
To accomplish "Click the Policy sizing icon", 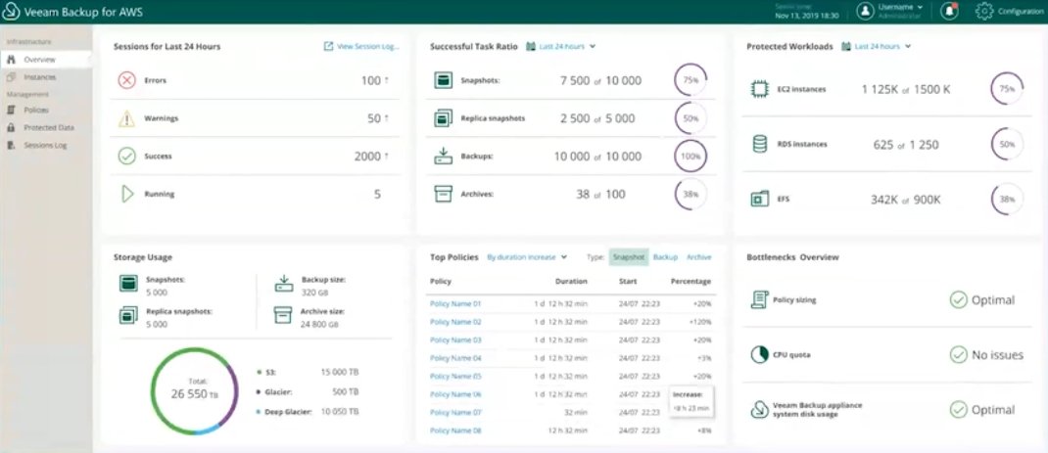I will [759, 300].
